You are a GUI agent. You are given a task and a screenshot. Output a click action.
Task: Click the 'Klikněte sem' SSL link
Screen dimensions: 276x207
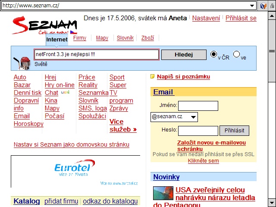click(x=203, y=161)
